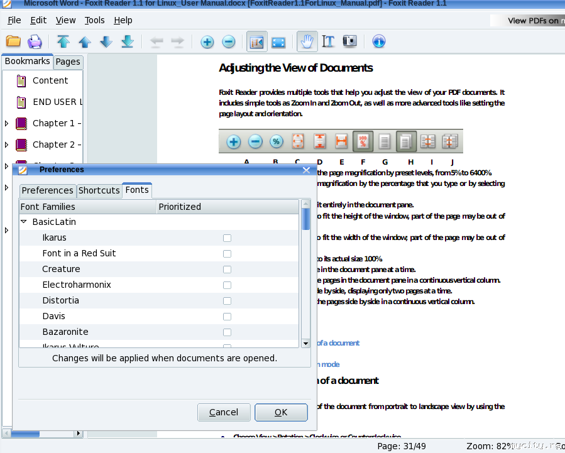The image size is (565, 453).
Task: Click the font list scroll down arrow
Action: click(x=306, y=343)
